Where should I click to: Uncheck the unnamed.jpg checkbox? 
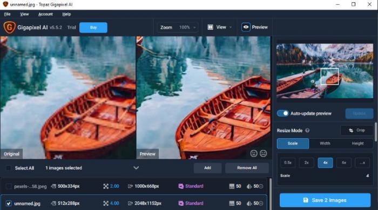click(9, 204)
